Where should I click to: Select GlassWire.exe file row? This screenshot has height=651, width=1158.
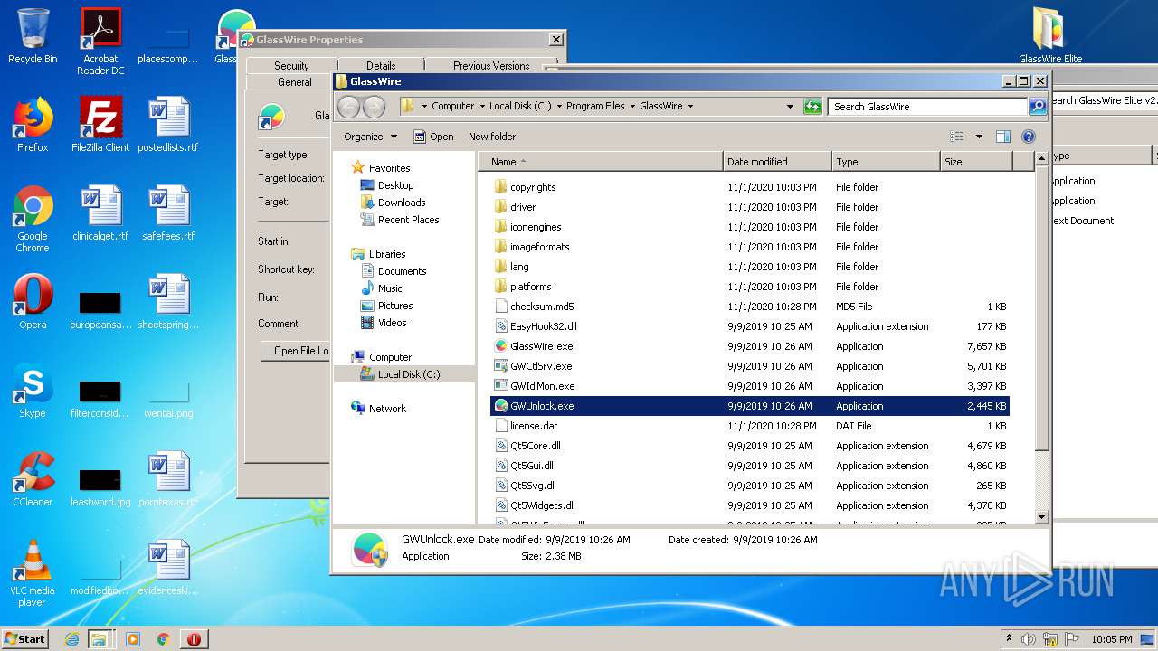tap(750, 346)
